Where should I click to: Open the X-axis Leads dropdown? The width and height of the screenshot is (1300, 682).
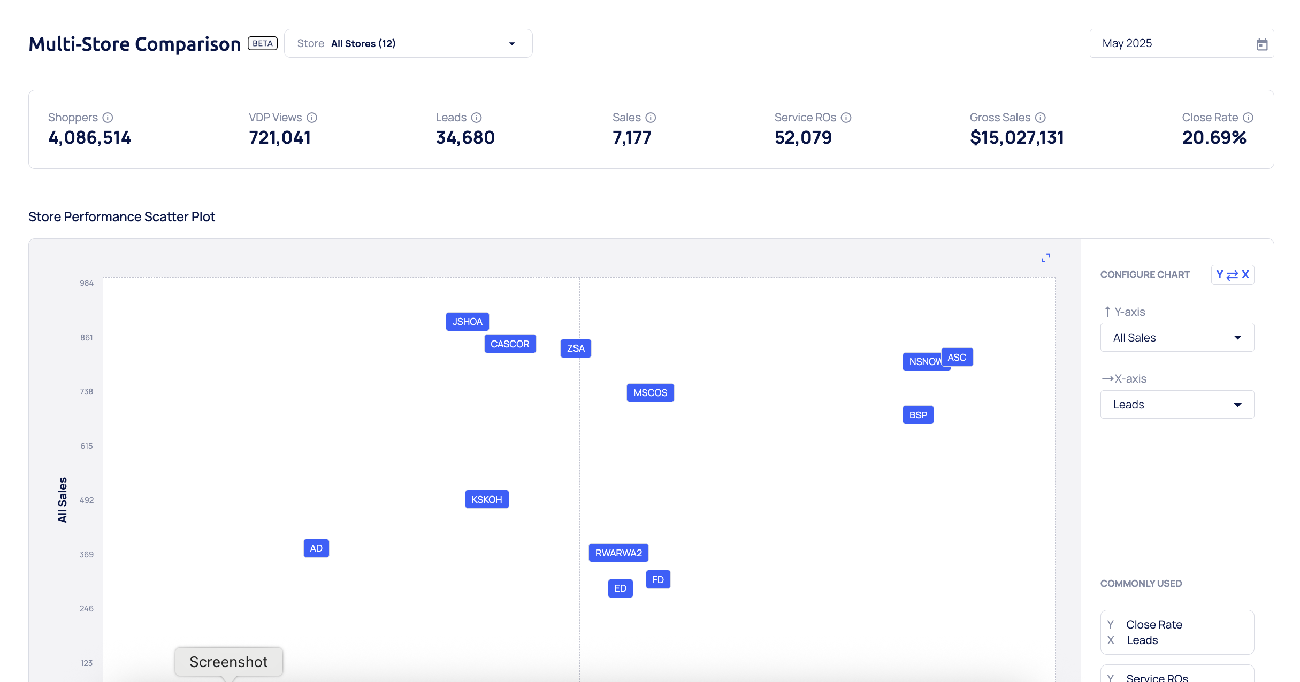pos(1176,405)
